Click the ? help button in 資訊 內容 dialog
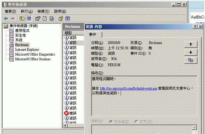205x134 pixels. 195,27
